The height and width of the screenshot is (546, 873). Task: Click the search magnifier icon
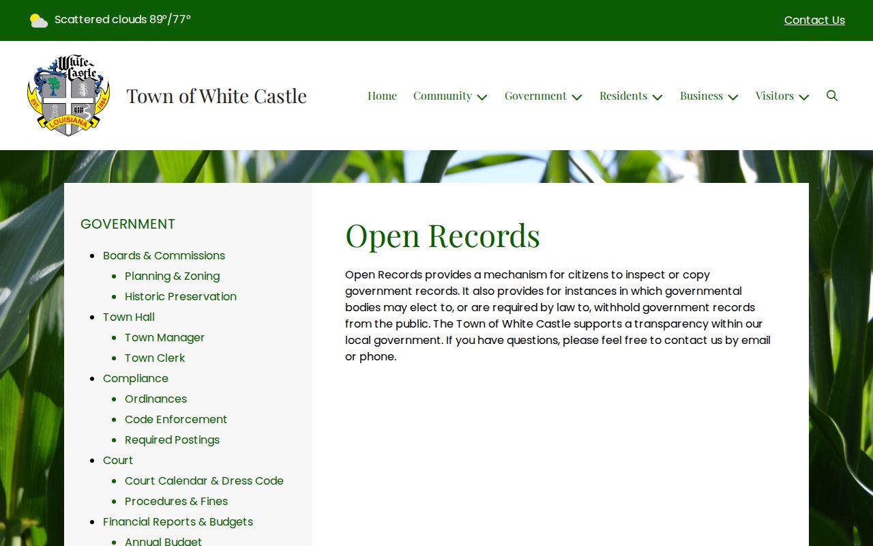(832, 96)
